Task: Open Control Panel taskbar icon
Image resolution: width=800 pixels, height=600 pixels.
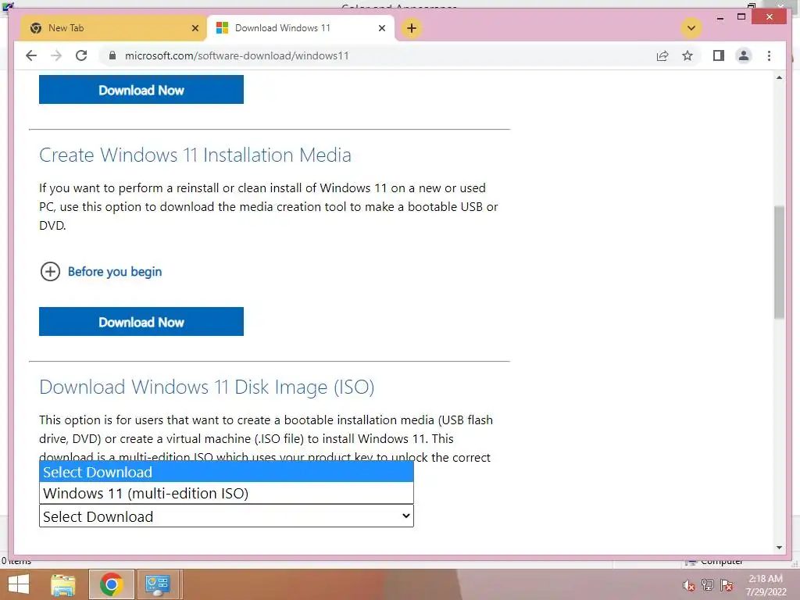Action: (158, 584)
